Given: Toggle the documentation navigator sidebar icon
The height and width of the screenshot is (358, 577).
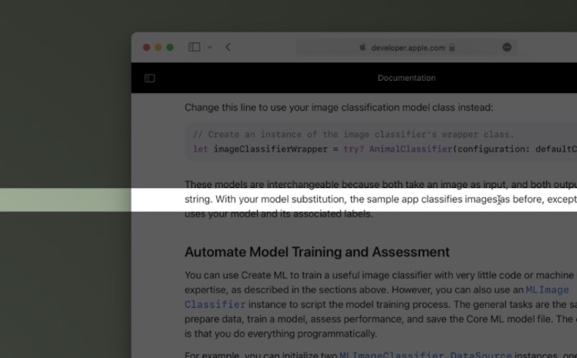Looking at the screenshot, I should 150,78.
